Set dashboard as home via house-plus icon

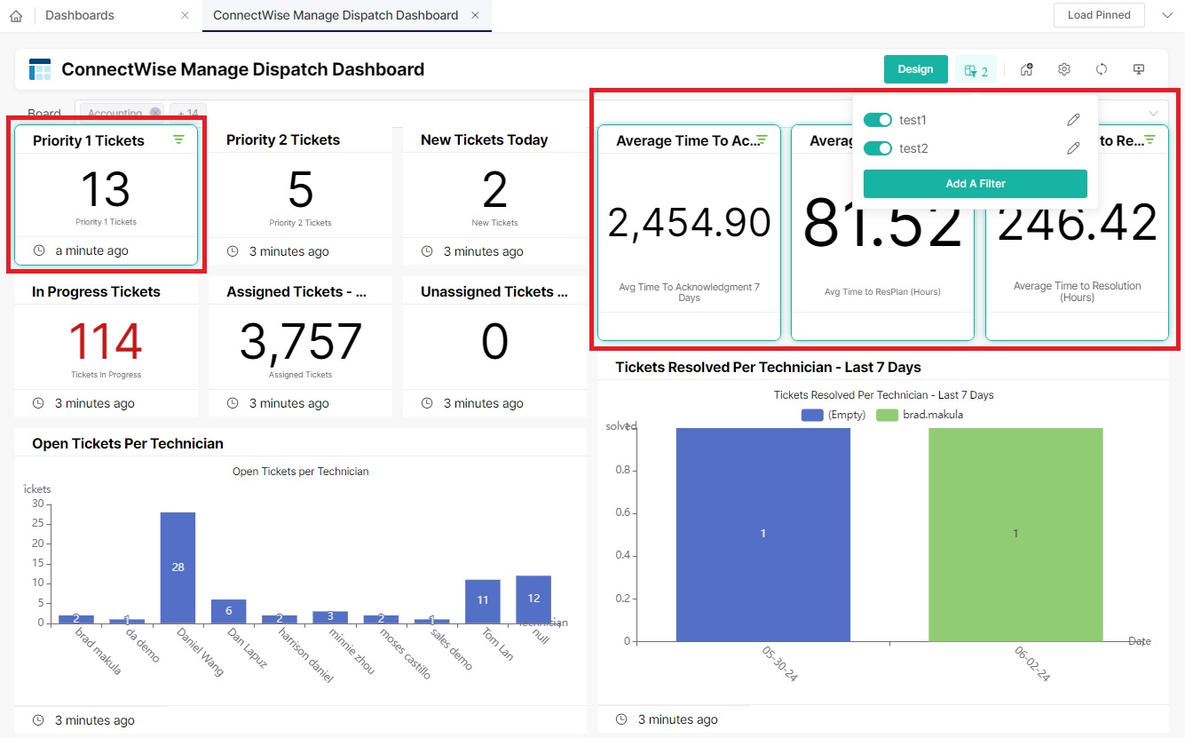pos(1026,69)
